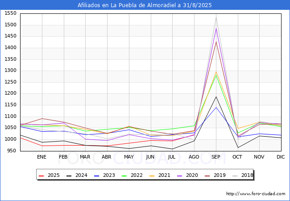Click the red 2025 legend color swatch
290x201 pixels.
tap(41, 176)
